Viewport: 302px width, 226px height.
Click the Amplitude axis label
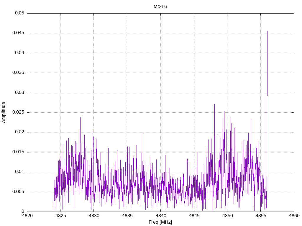[4, 112]
